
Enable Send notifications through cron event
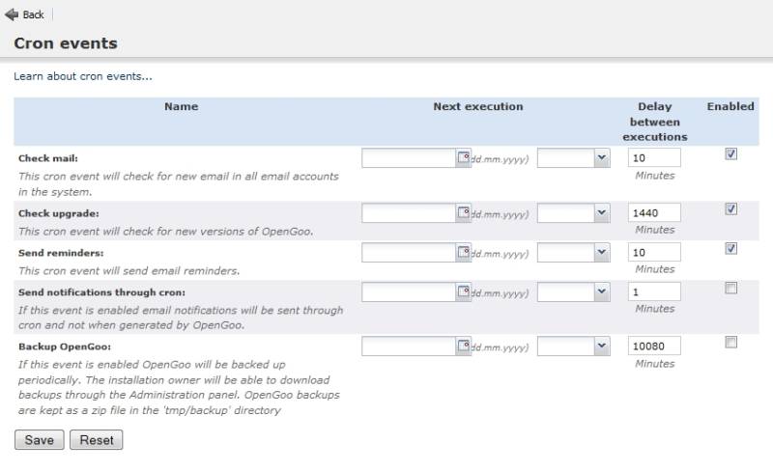pyautogui.click(x=731, y=288)
